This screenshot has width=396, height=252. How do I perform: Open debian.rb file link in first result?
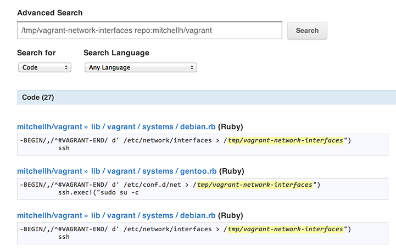click(198, 127)
